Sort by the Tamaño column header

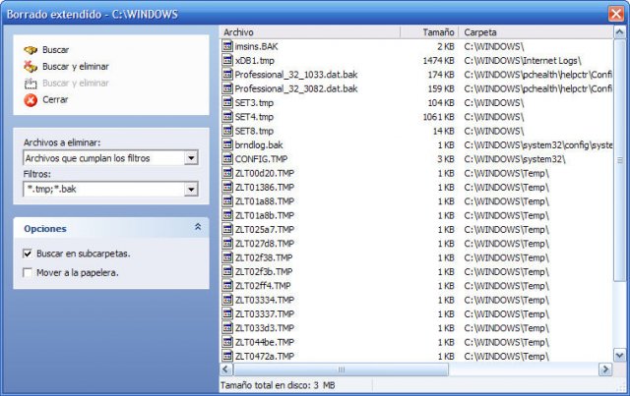click(429, 32)
